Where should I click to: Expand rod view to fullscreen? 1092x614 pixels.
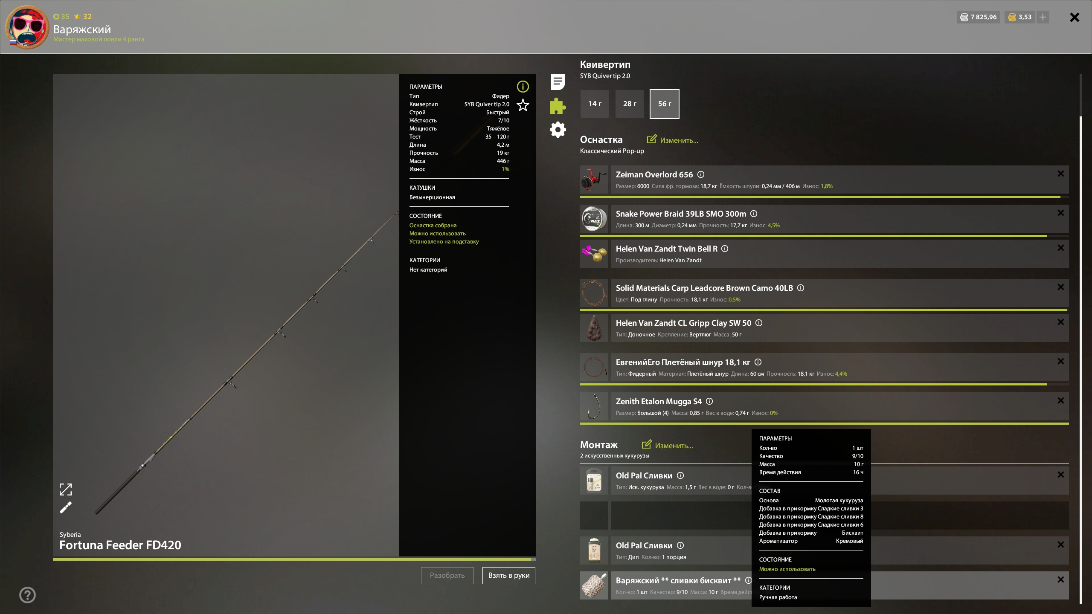(66, 489)
